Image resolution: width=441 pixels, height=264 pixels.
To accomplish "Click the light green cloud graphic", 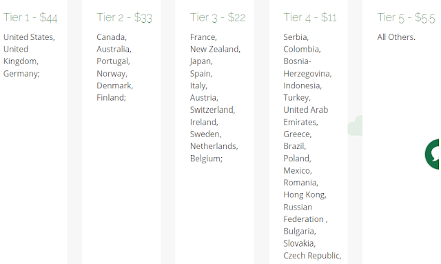I will click(x=355, y=125).
